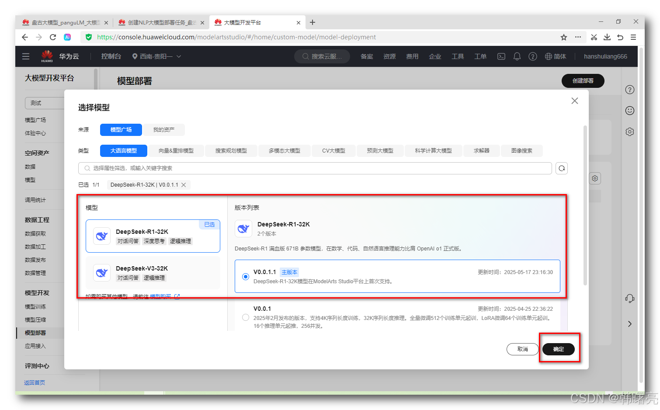Viewport: 660px width, 410px height.
Task: Open the 测试 workspace dropdown
Action: point(45,103)
